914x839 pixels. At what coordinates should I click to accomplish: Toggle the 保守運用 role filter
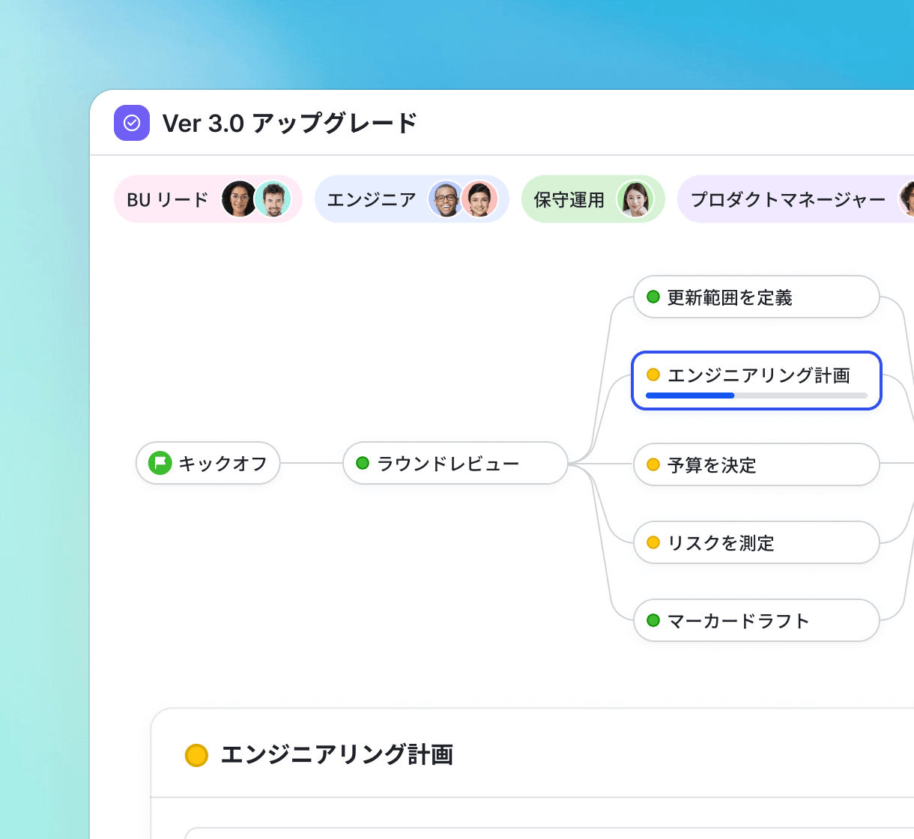point(593,199)
